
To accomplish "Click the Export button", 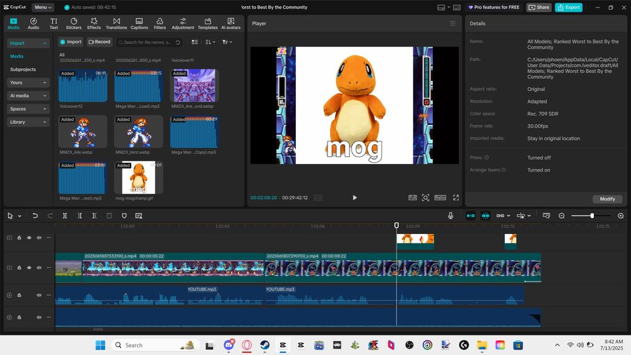I will (569, 8).
